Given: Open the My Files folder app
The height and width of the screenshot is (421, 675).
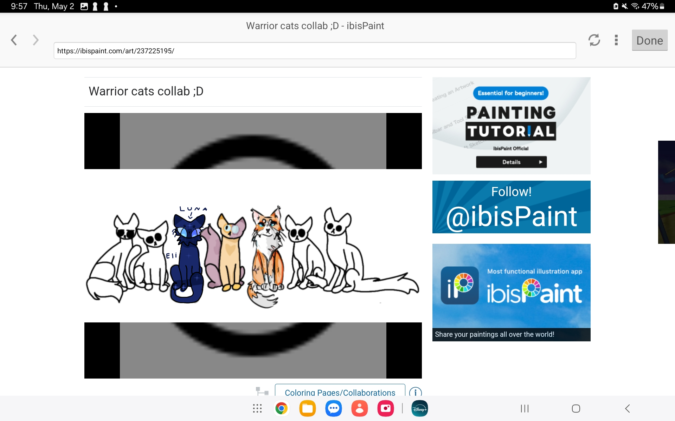Looking at the screenshot, I should tap(308, 408).
